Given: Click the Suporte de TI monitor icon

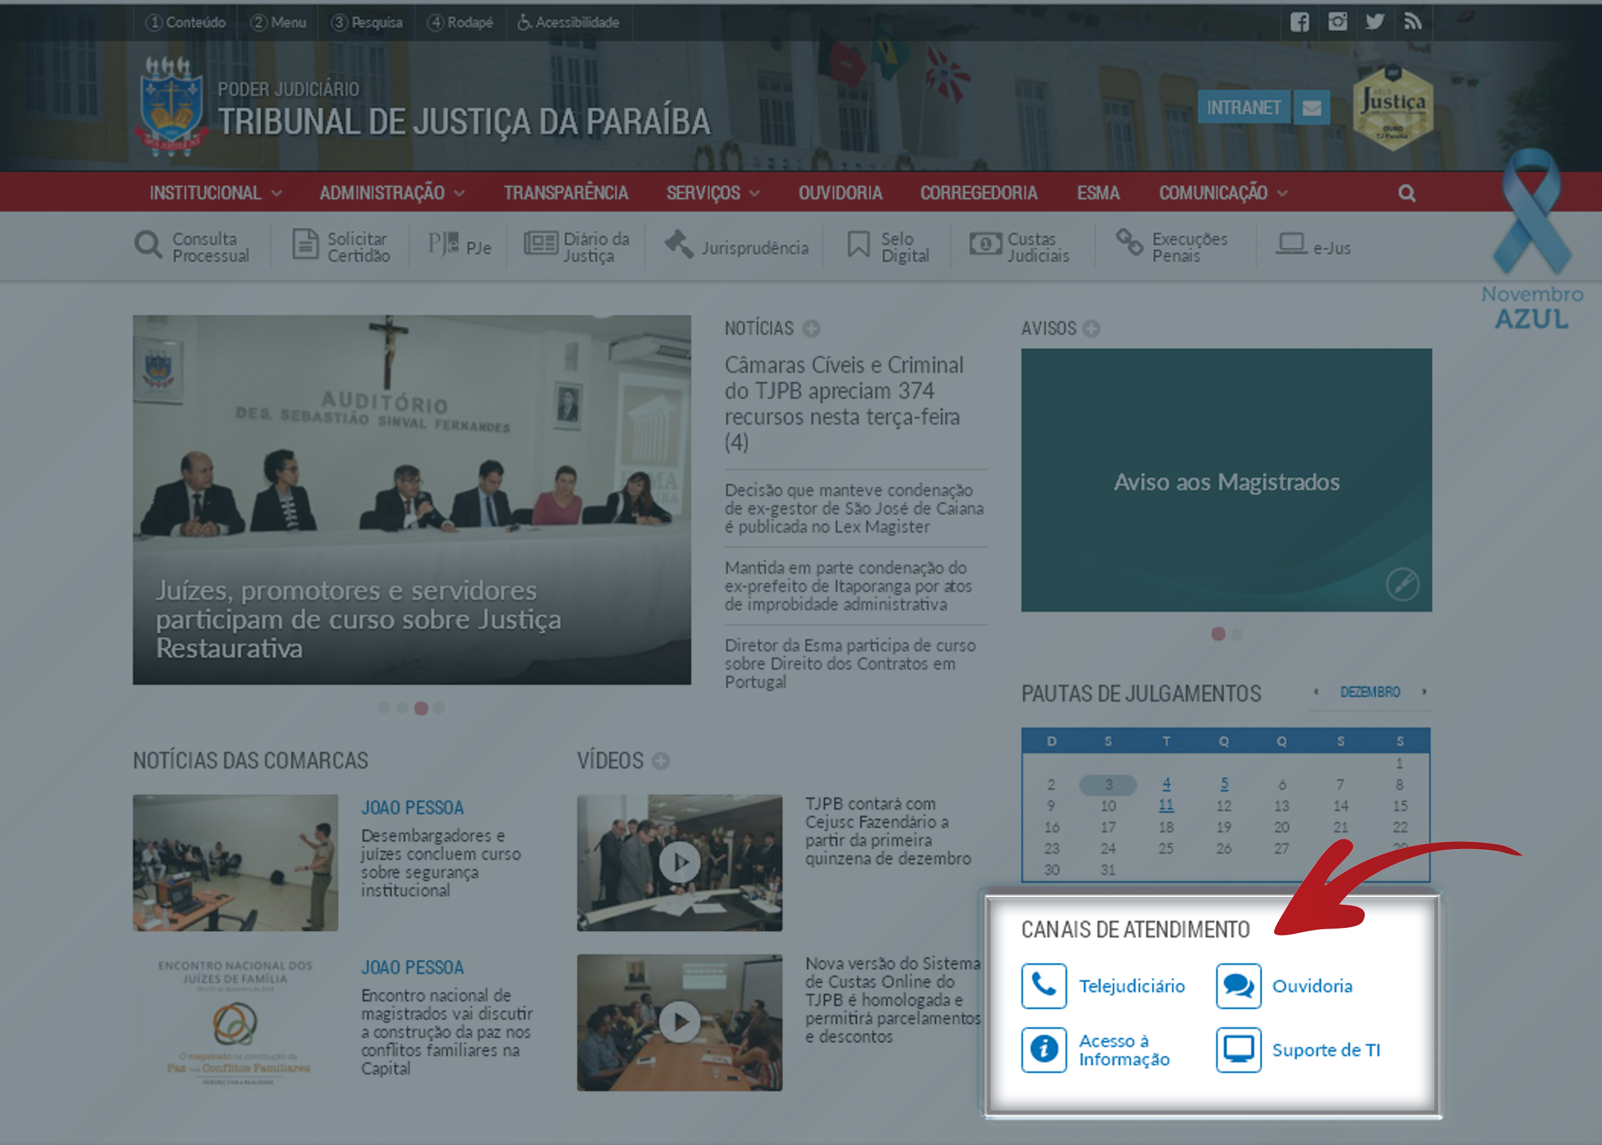Looking at the screenshot, I should (x=1238, y=1050).
